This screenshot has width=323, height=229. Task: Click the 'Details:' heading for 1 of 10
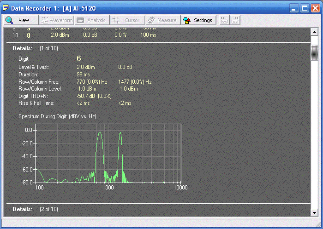click(x=23, y=48)
